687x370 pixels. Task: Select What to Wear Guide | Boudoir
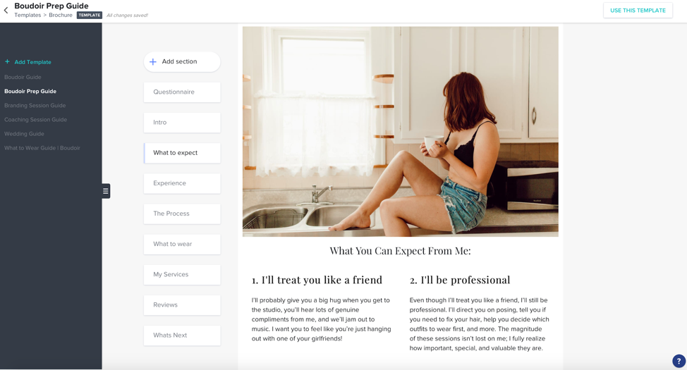point(42,148)
